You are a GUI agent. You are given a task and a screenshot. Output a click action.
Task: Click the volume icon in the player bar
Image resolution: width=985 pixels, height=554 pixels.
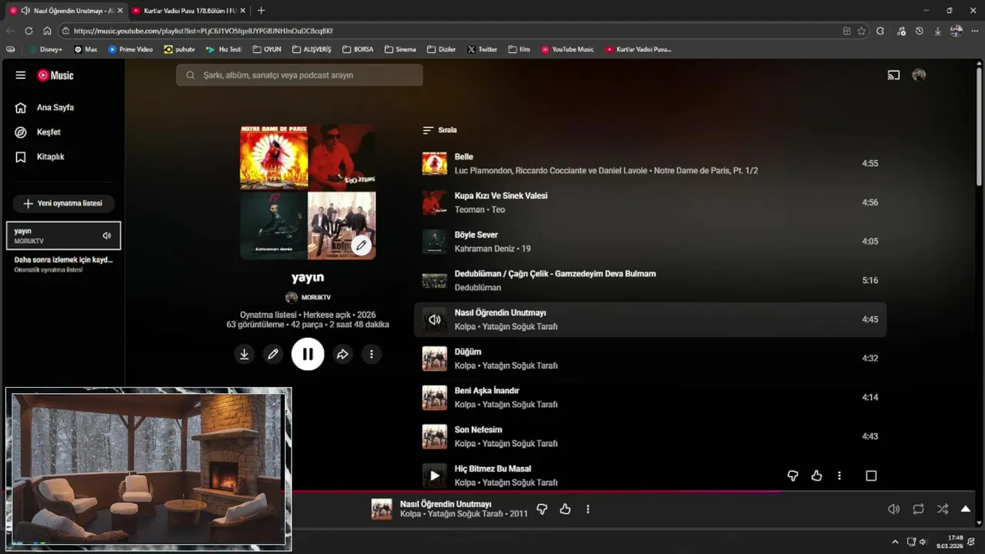point(893,509)
